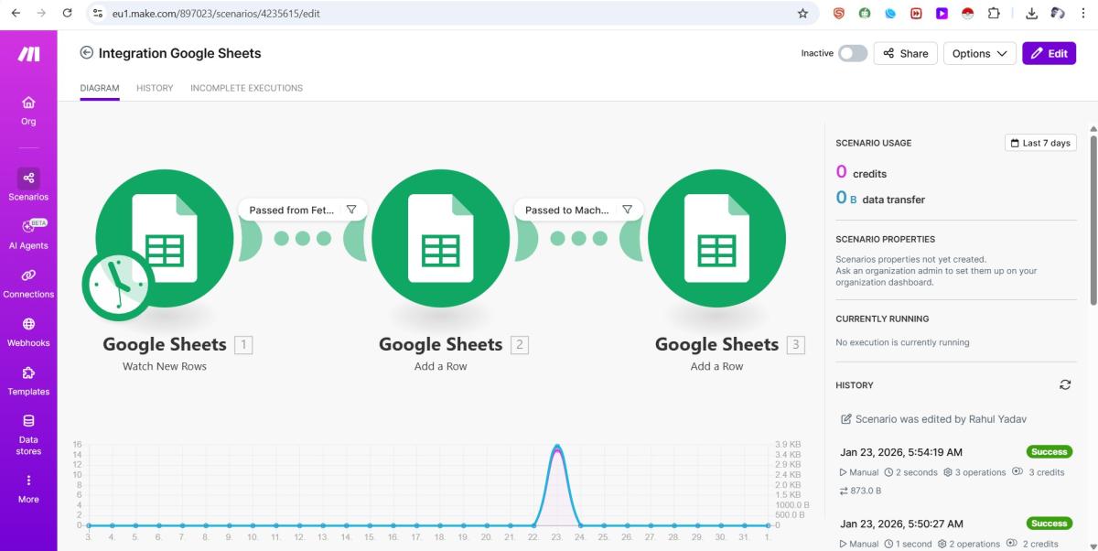Click the back arrow beside the scenario title
Viewport: 1098px width, 551px height.
[87, 53]
